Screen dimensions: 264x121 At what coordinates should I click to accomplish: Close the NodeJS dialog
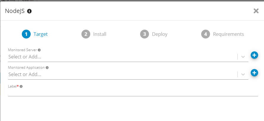coord(256,11)
